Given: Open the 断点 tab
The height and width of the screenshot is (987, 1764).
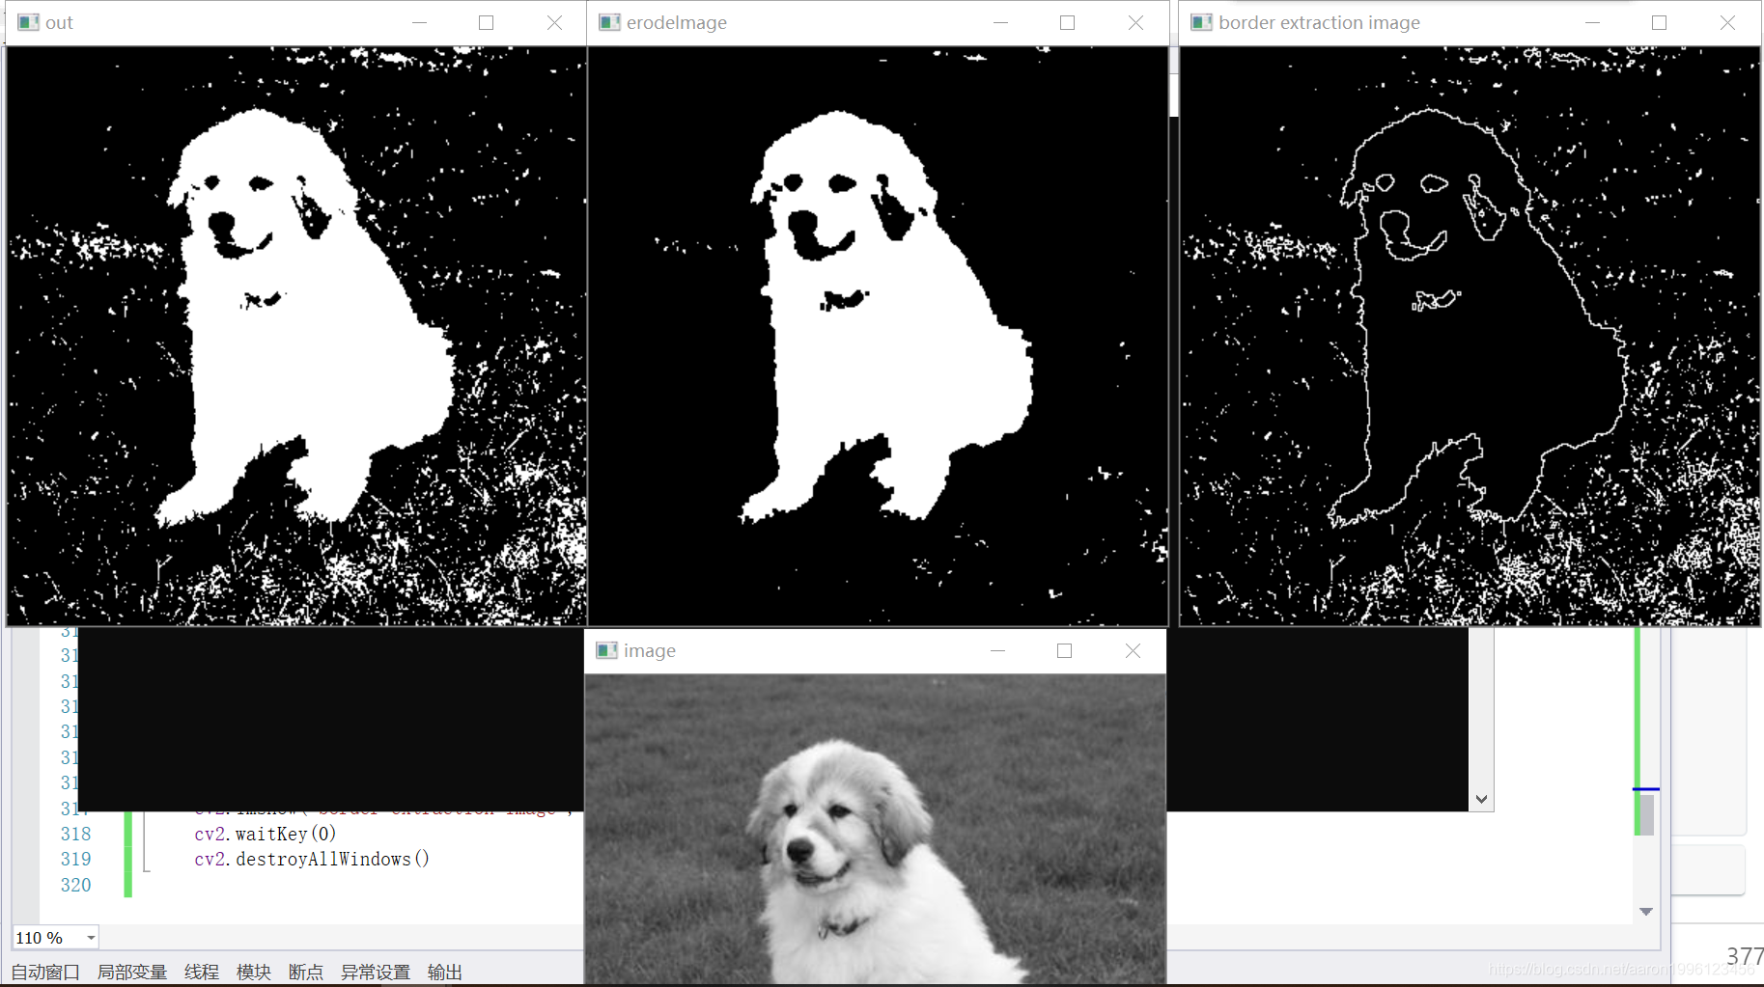Looking at the screenshot, I should (306, 972).
